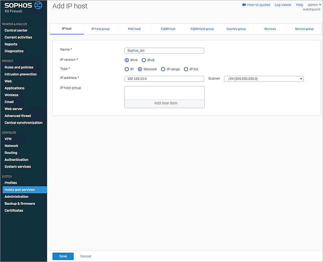The width and height of the screenshot is (323, 262).
Task: Save the new IP host
Action: pos(63,256)
